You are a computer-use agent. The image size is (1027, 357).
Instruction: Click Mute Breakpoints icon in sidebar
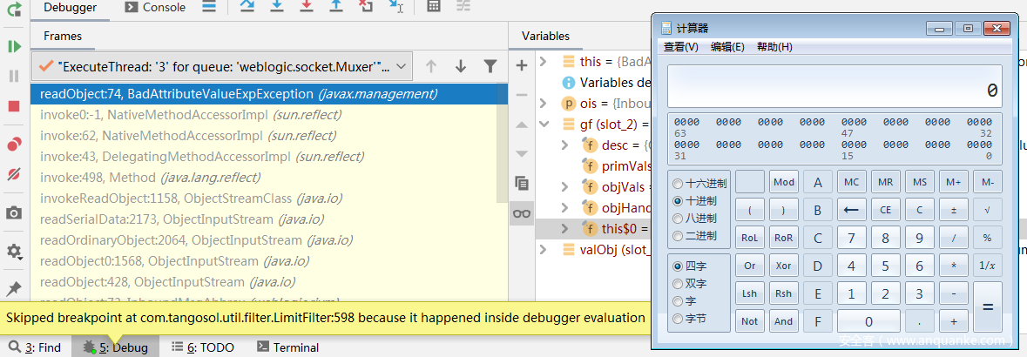[x=14, y=174]
